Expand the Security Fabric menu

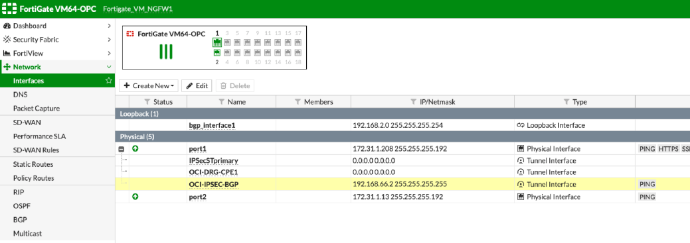tap(109, 40)
